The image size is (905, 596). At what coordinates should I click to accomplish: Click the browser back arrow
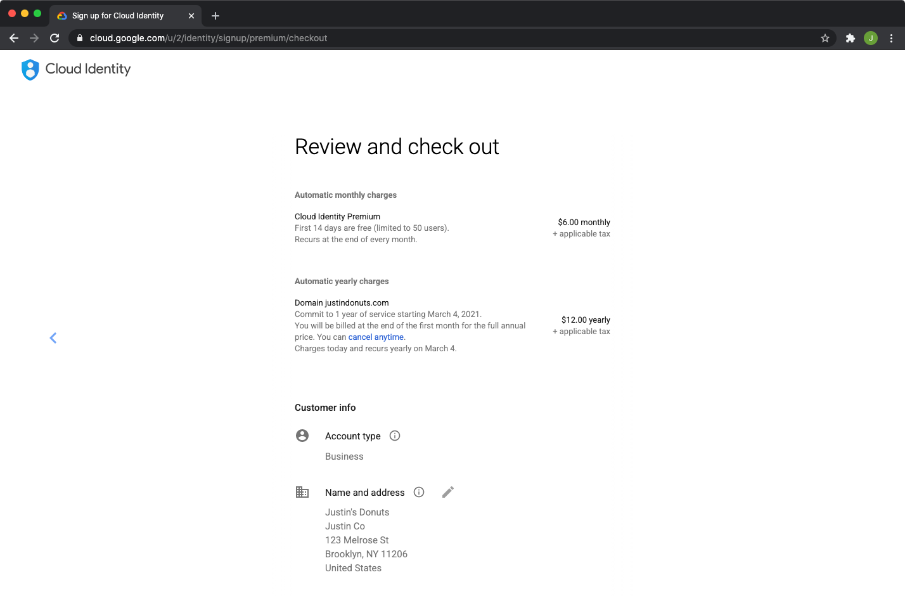14,38
